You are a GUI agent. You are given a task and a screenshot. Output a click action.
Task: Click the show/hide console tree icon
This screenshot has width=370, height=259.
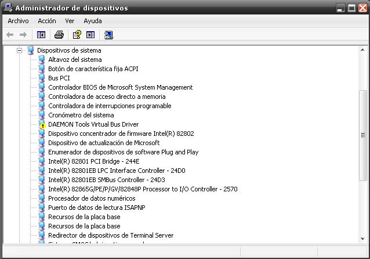(x=41, y=35)
